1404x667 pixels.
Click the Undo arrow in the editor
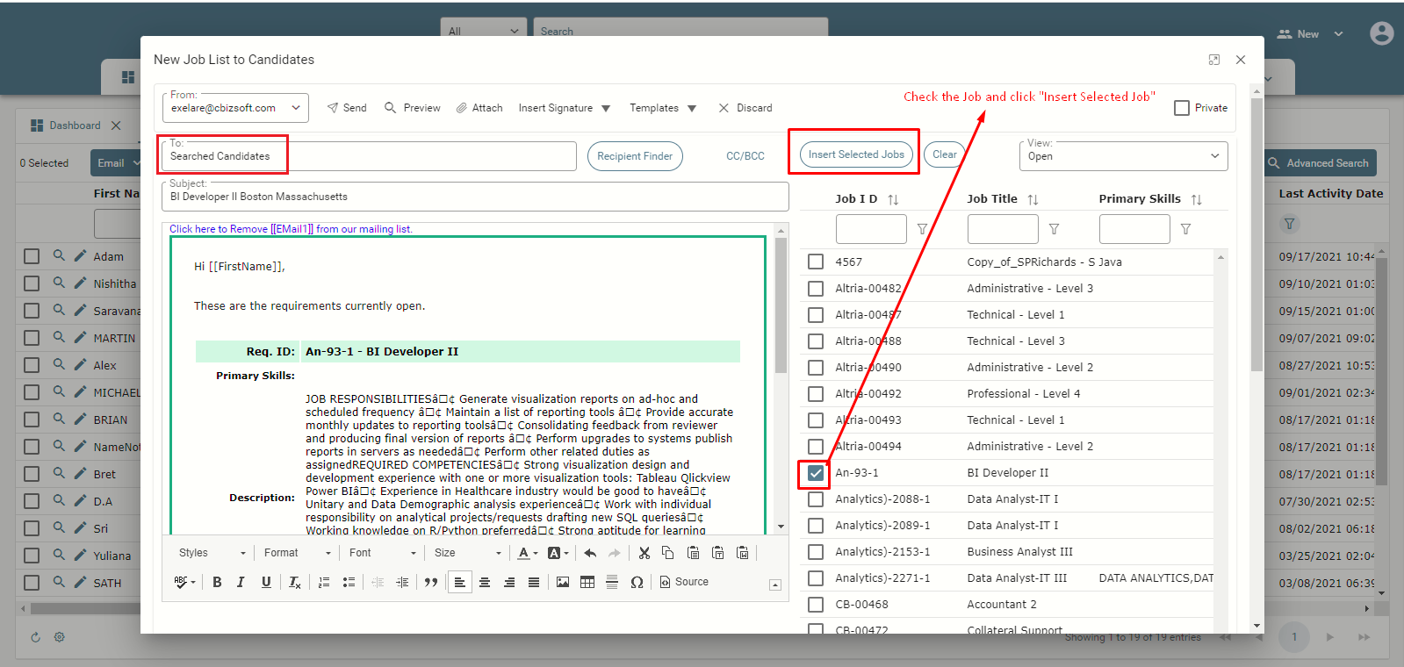click(590, 553)
